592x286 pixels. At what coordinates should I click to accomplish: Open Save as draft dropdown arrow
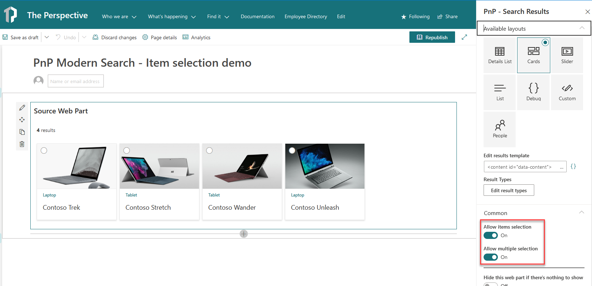coord(47,37)
